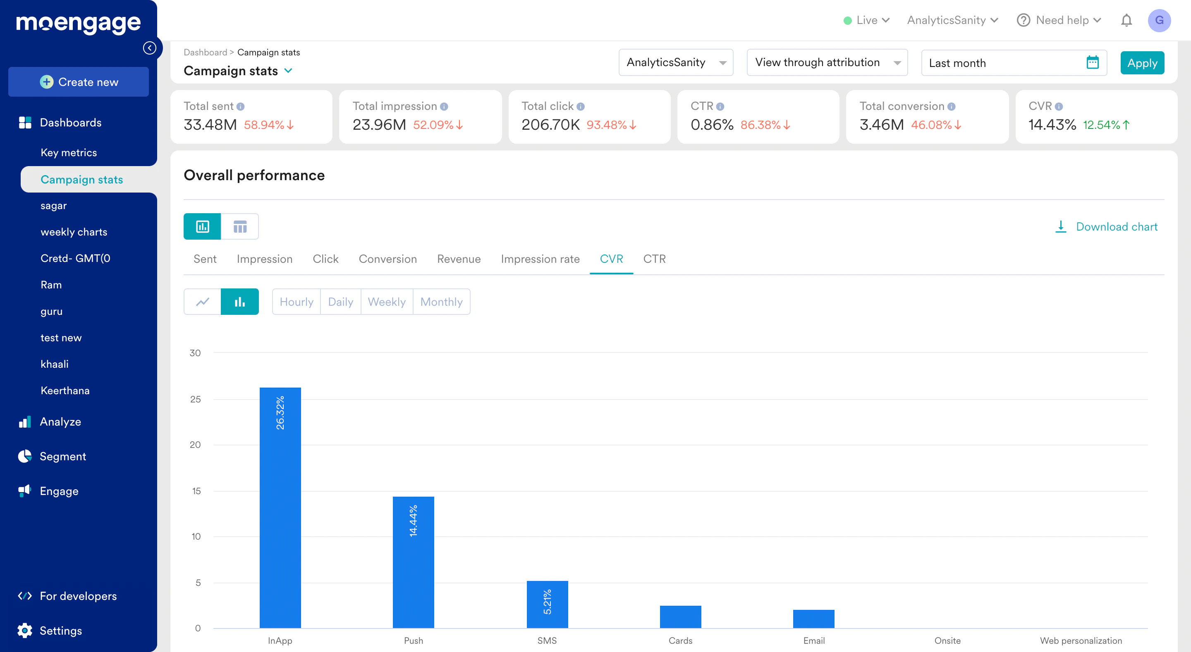Open the Revenue tab
Viewport: 1191px width, 652px height.
459,259
